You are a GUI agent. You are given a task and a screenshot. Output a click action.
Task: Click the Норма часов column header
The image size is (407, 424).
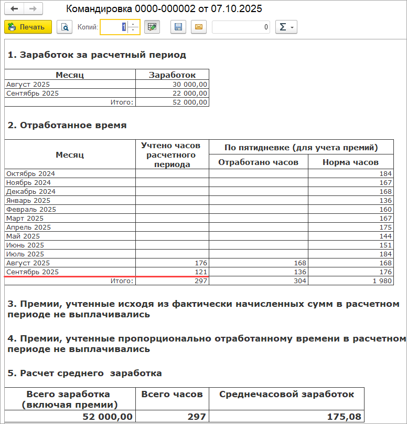pyautogui.click(x=350, y=162)
